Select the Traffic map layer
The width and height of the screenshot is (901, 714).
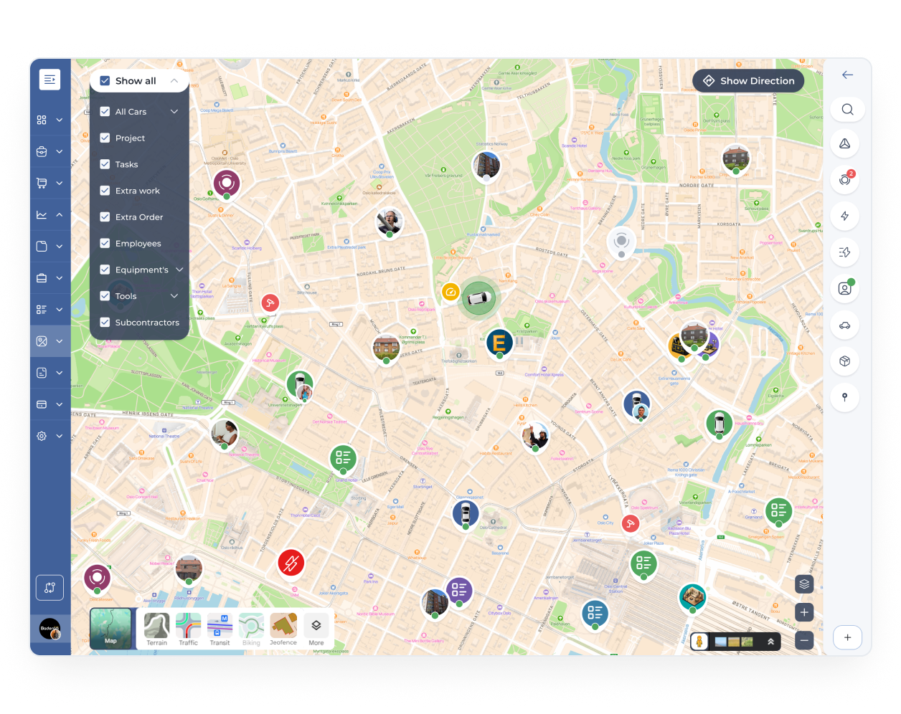coord(188,630)
